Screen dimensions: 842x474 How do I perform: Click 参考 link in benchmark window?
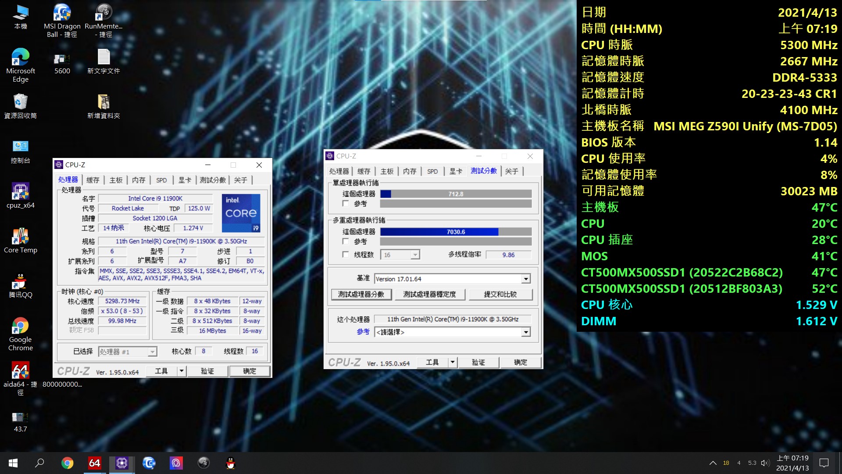[363, 332]
